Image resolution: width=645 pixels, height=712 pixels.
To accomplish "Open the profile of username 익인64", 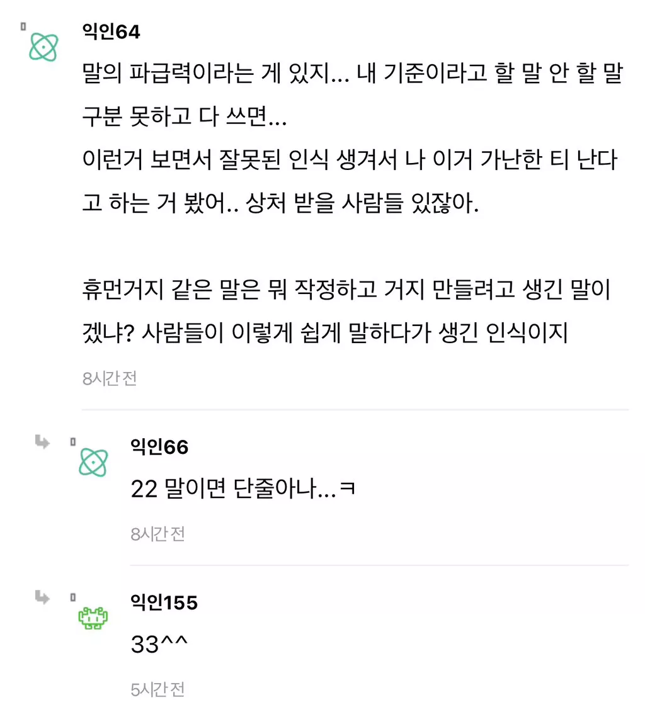I will coord(111,31).
